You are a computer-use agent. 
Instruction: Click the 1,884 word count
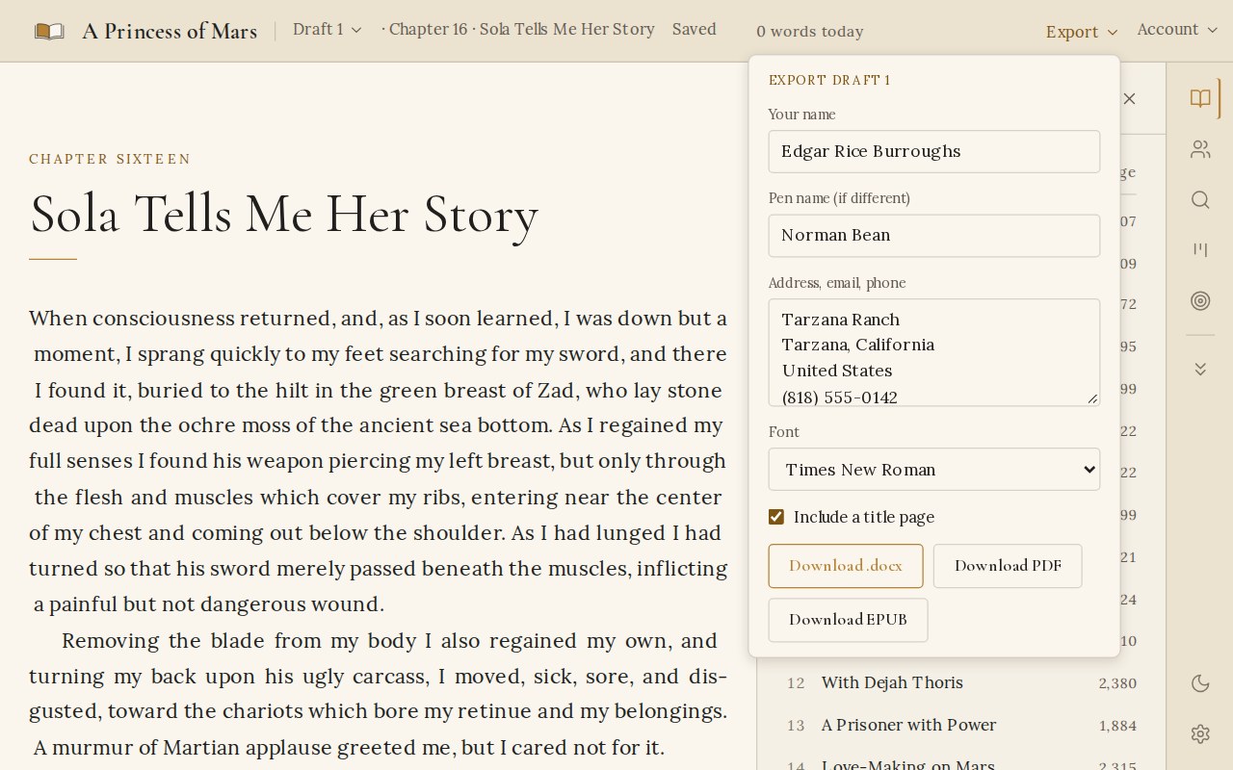[1117, 726]
